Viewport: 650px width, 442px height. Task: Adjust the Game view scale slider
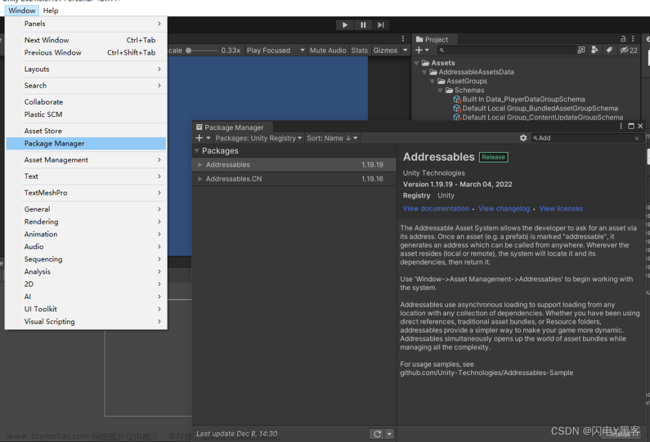202,50
